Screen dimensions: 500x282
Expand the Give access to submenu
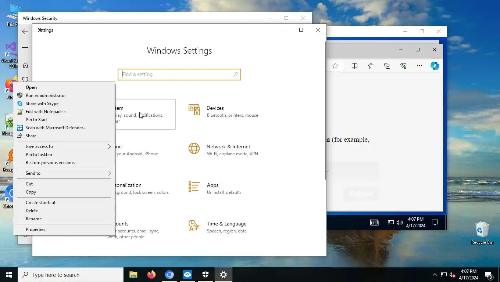(64, 147)
